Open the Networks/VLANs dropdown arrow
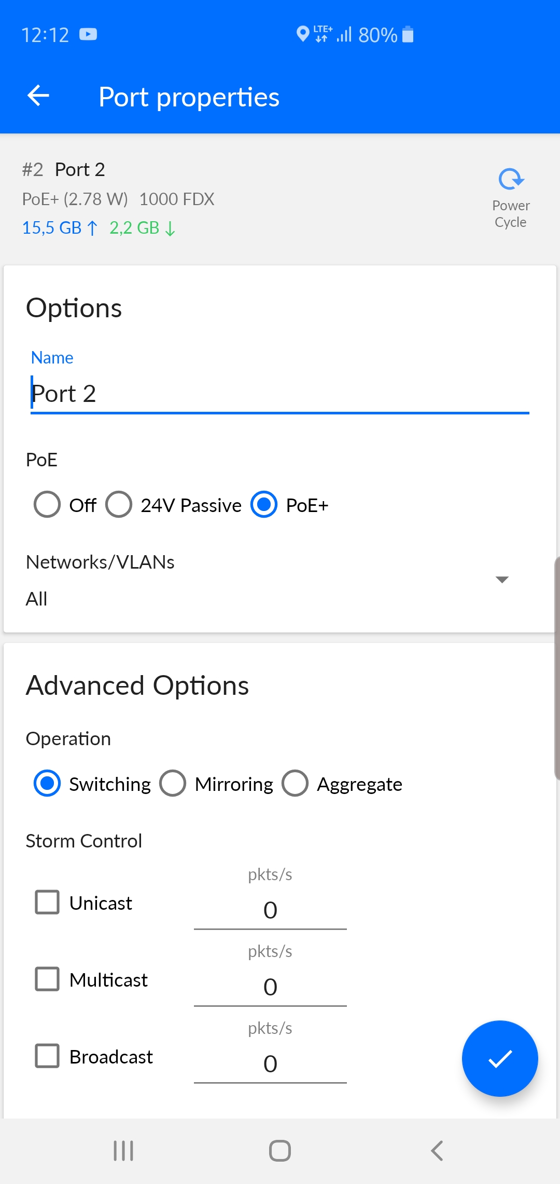Image resolution: width=560 pixels, height=1184 pixels. coord(501,580)
